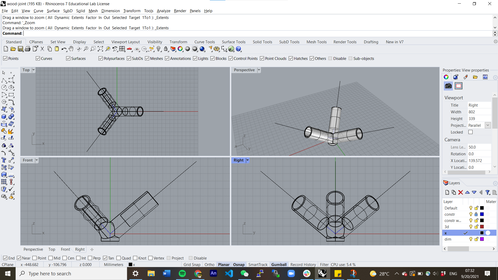This screenshot has width=498, height=280.
Task: Click the Print icon in toolbar
Action: (x=28, y=49)
